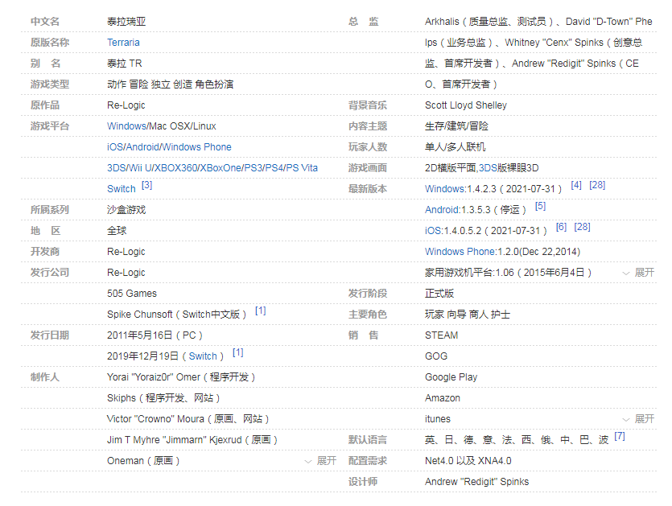Select the producer Skiphs row
The height and width of the screenshot is (506, 672).
click(x=163, y=398)
